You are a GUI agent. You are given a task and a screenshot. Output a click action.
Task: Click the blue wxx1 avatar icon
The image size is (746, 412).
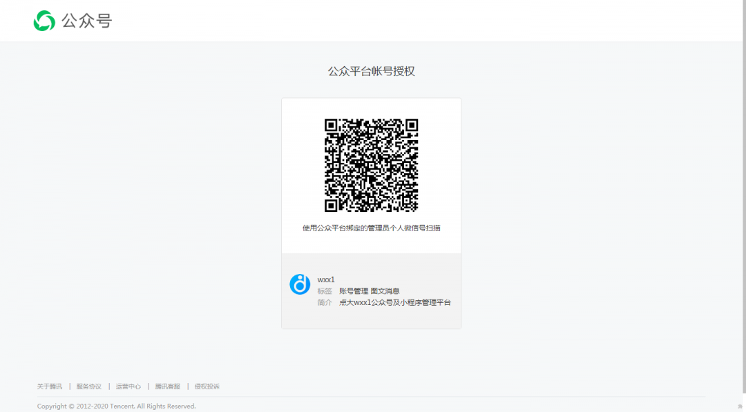click(x=300, y=284)
